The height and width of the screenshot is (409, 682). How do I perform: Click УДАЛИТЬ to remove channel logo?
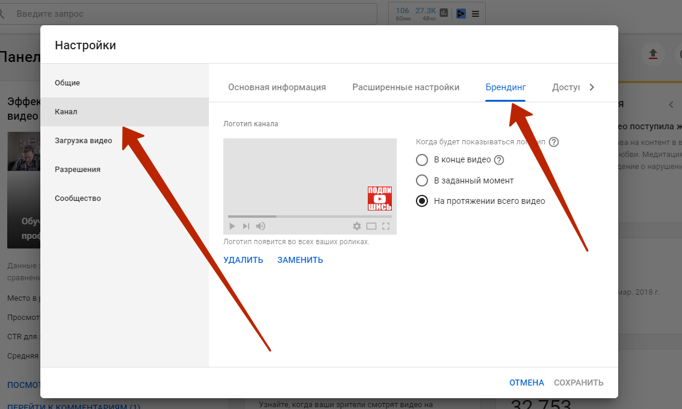tap(243, 260)
